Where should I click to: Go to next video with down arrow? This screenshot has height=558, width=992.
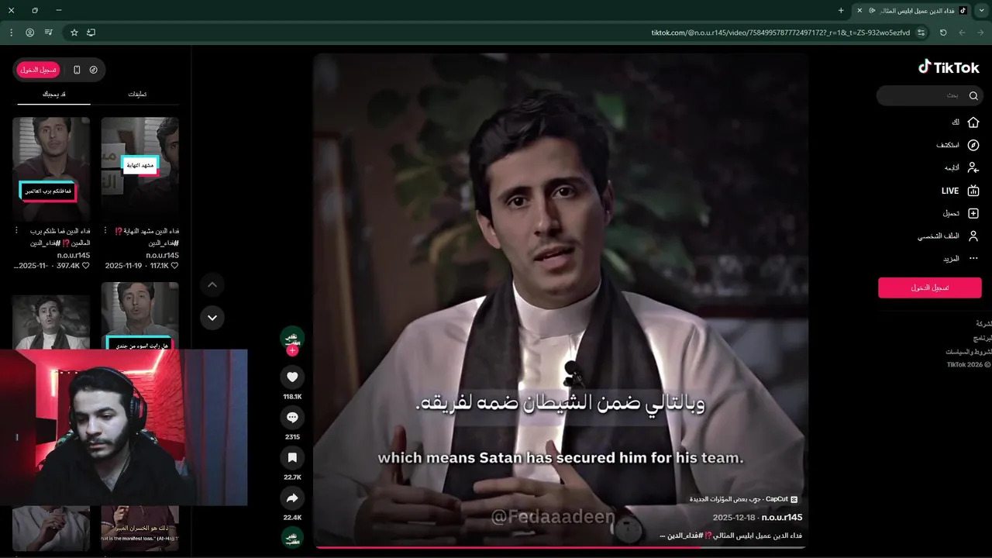(212, 318)
